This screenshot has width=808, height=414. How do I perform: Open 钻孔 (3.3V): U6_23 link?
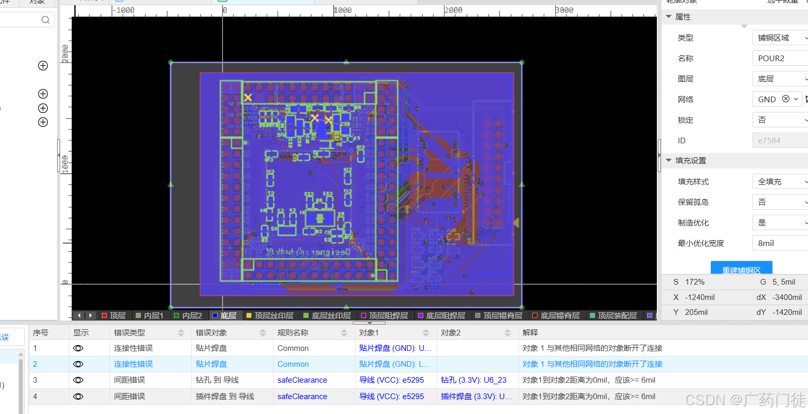(x=474, y=380)
